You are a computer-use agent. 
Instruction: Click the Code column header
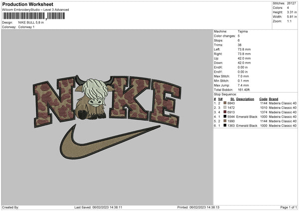pyautogui.click(x=263, y=99)
